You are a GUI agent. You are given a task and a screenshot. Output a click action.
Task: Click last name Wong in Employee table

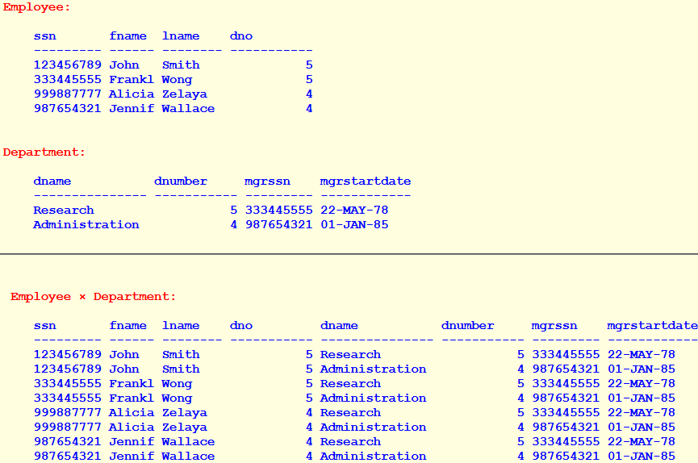(177, 80)
